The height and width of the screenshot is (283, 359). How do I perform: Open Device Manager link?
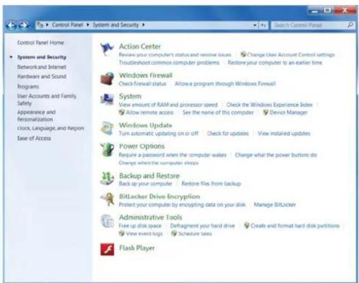tap(288, 112)
